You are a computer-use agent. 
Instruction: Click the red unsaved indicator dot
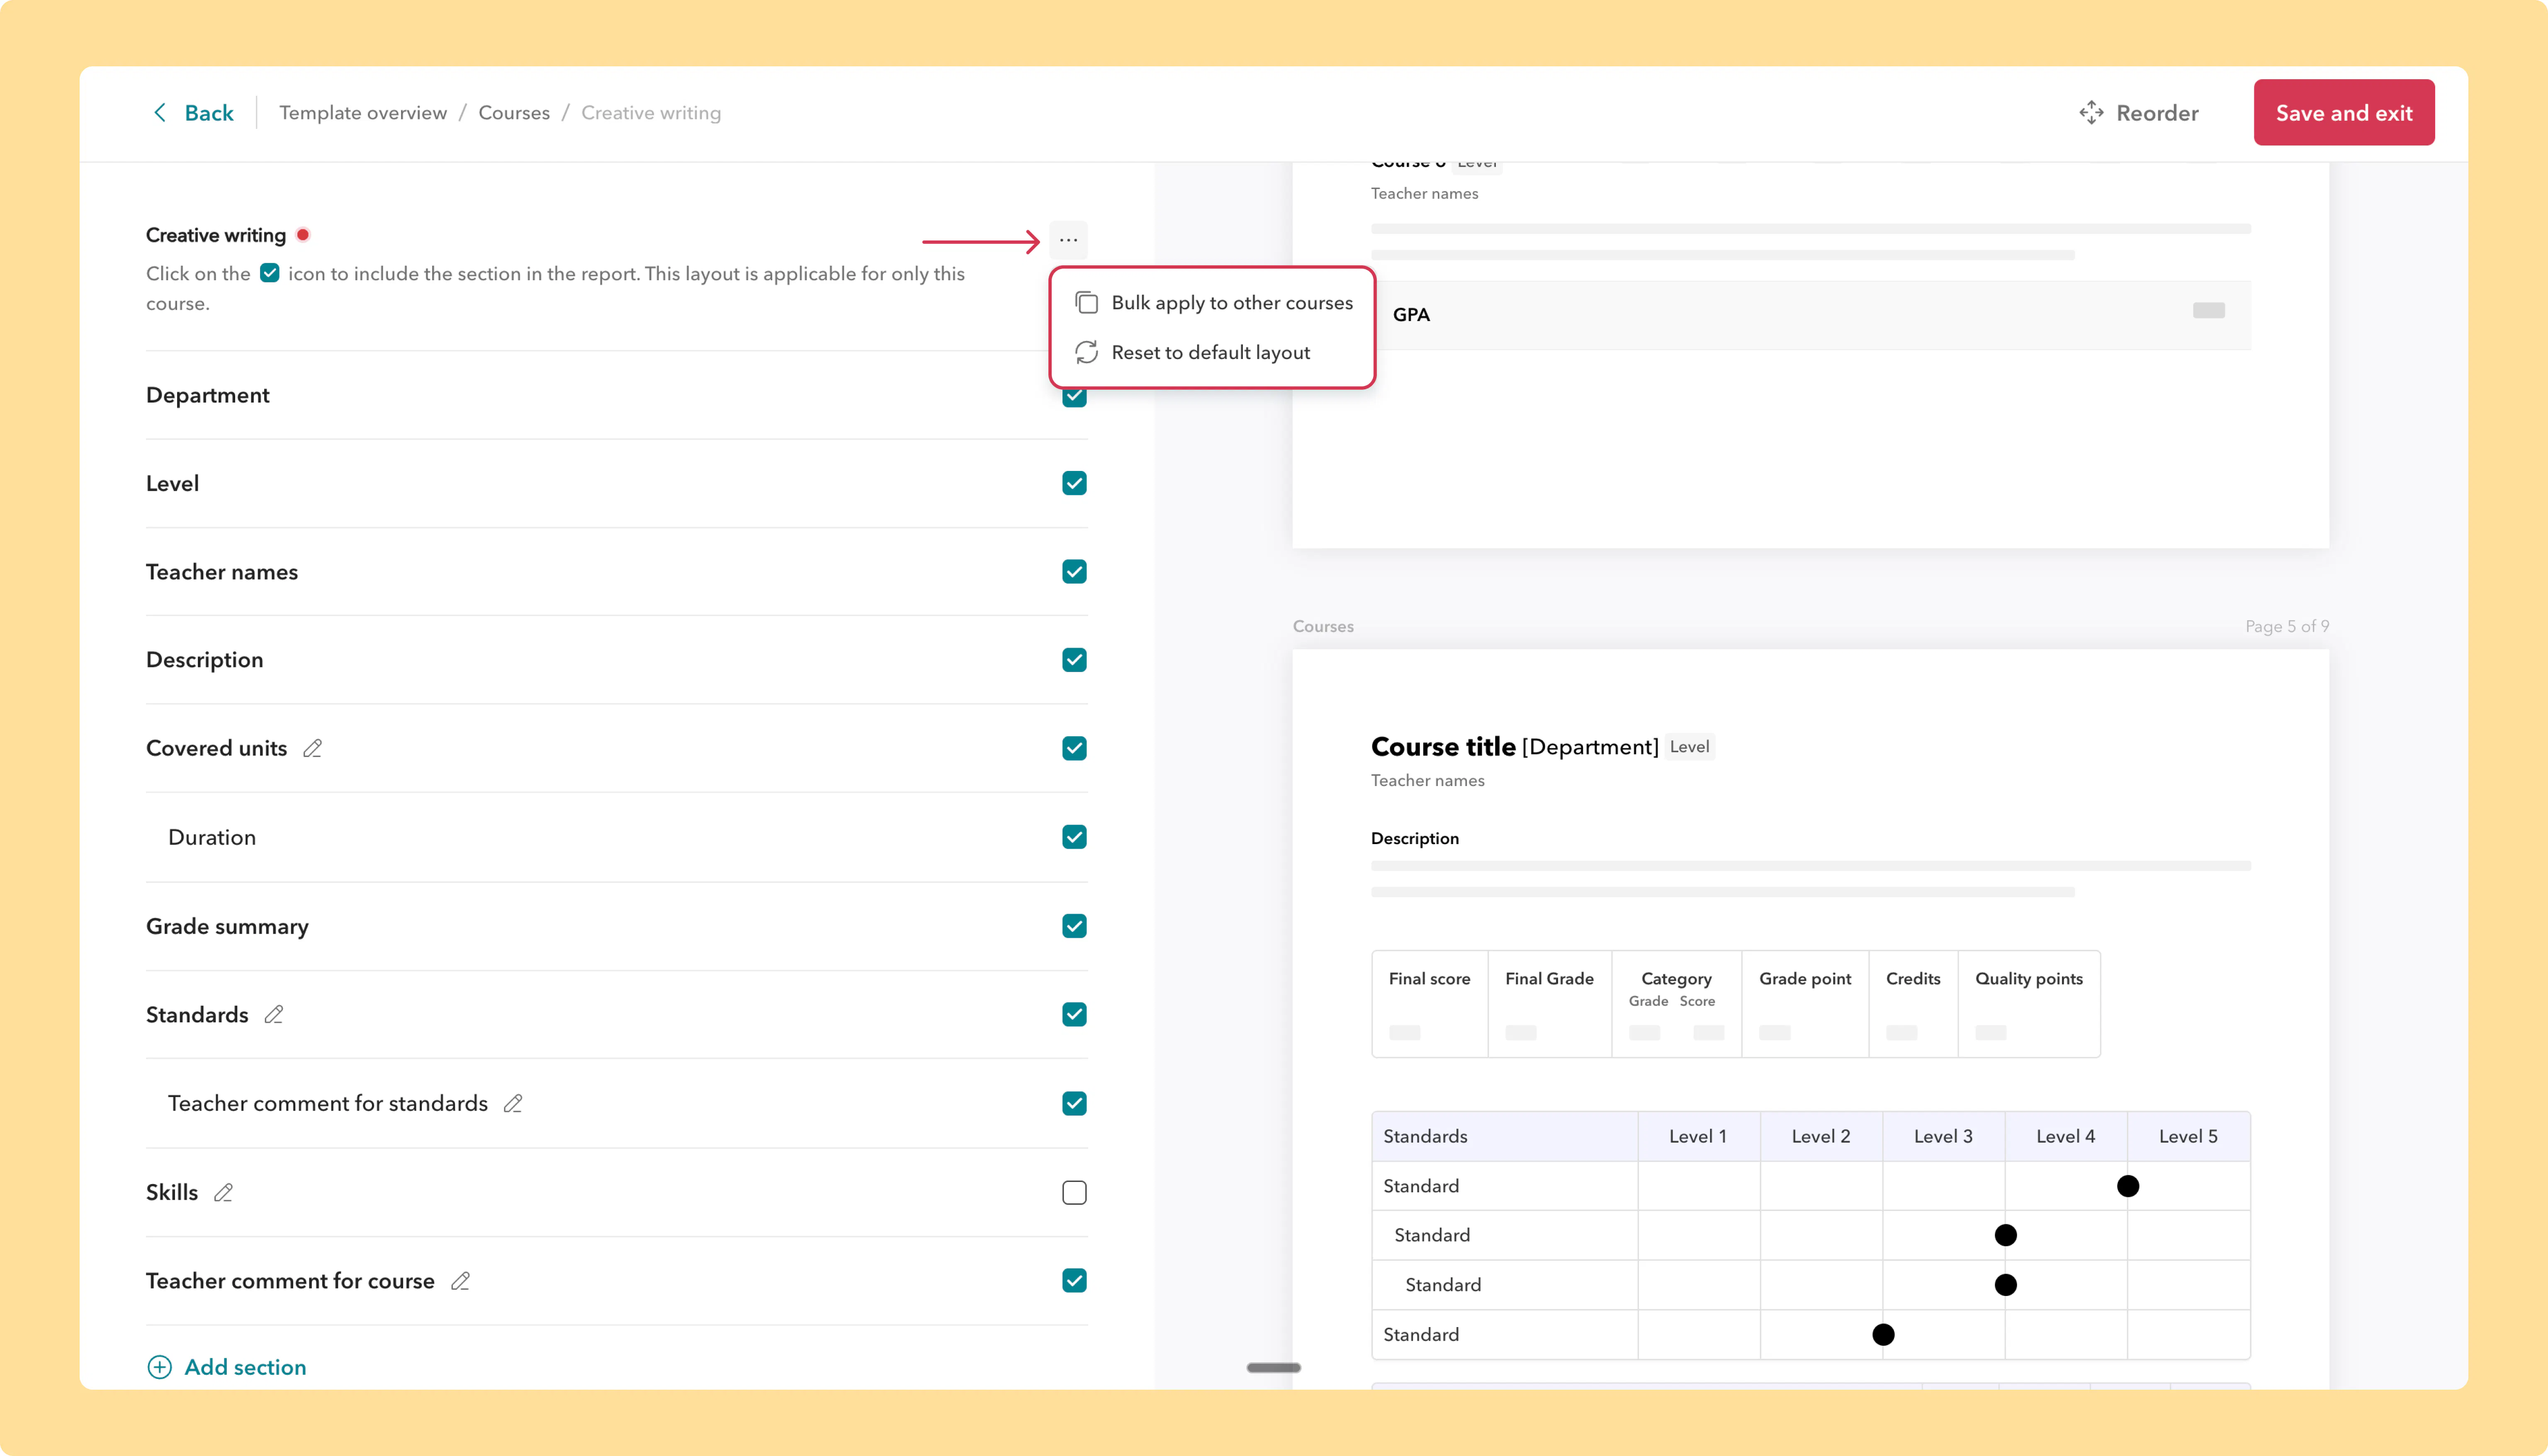(303, 235)
